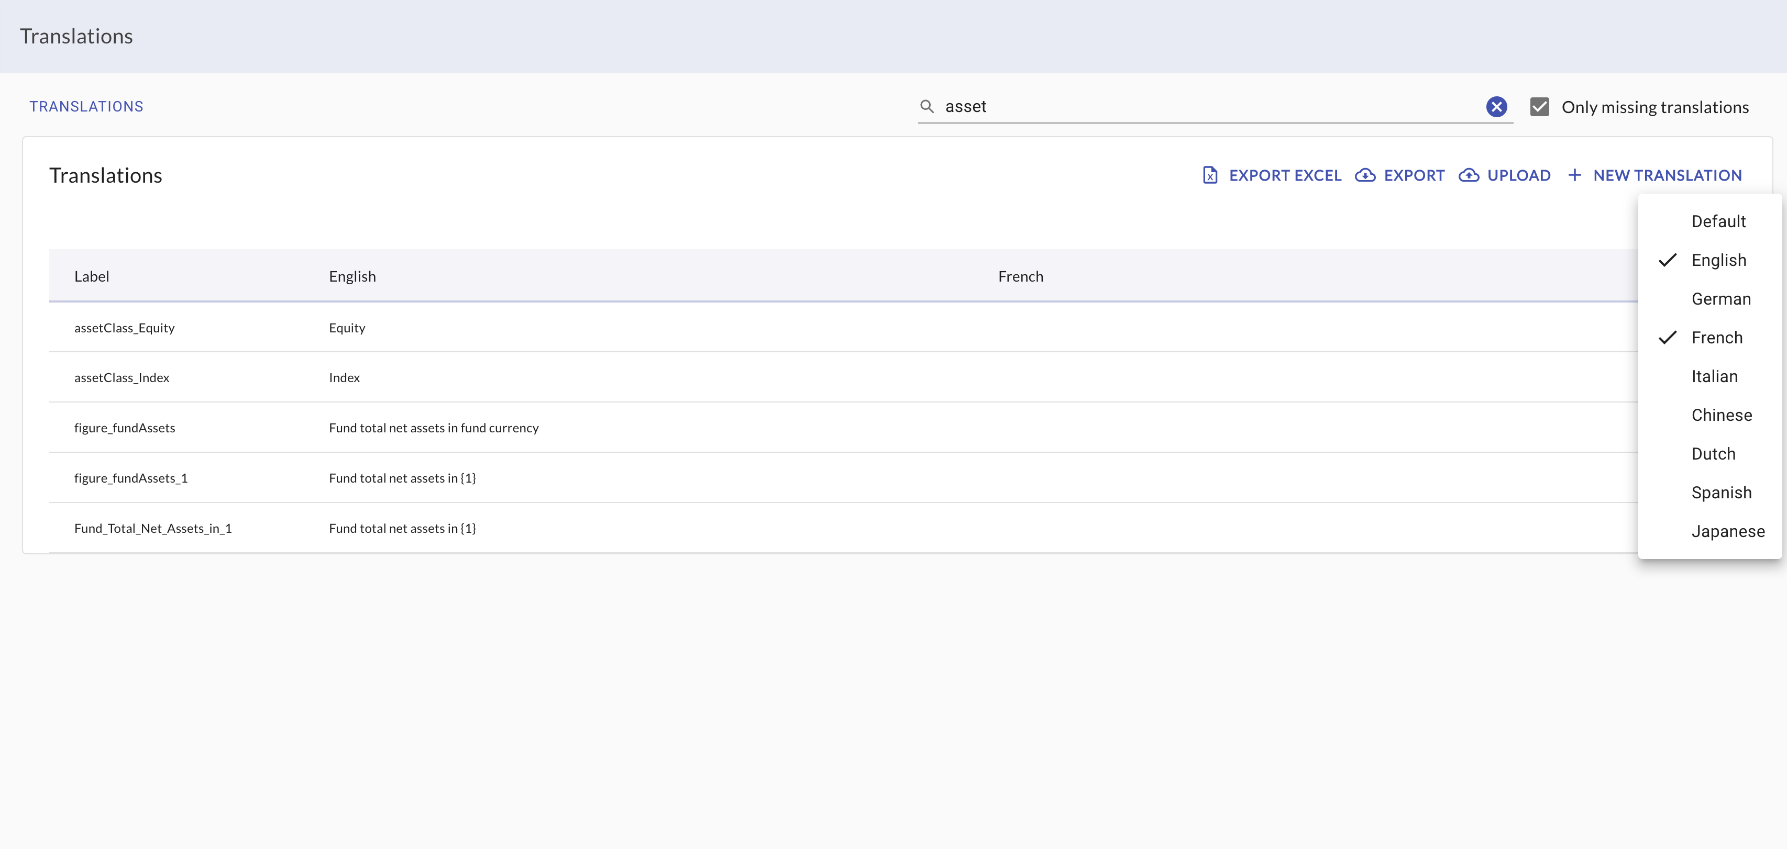Select German in language list

1720,299
